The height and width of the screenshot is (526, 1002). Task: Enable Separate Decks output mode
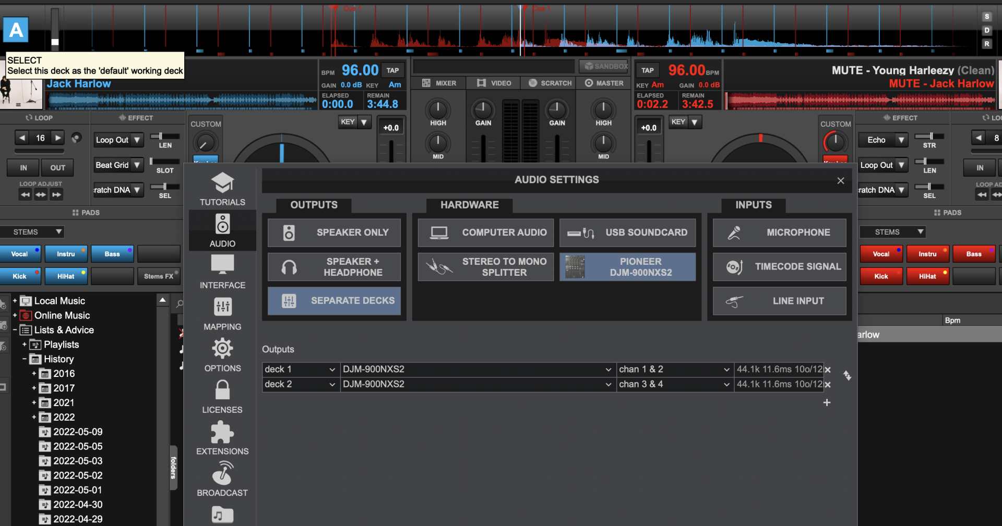334,301
